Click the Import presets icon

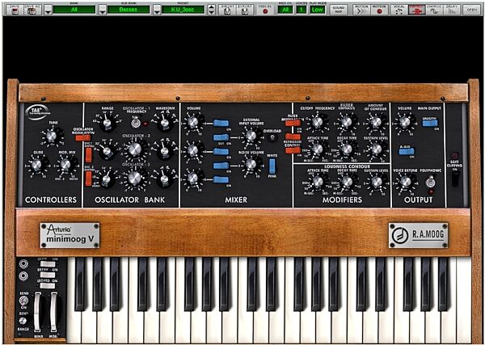[227, 10]
